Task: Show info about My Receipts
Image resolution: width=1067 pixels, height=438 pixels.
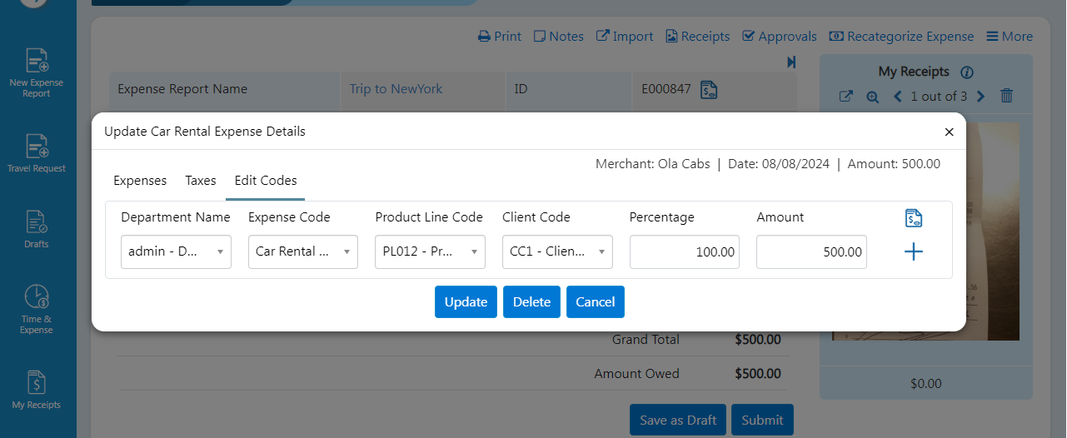Action: 967,72
